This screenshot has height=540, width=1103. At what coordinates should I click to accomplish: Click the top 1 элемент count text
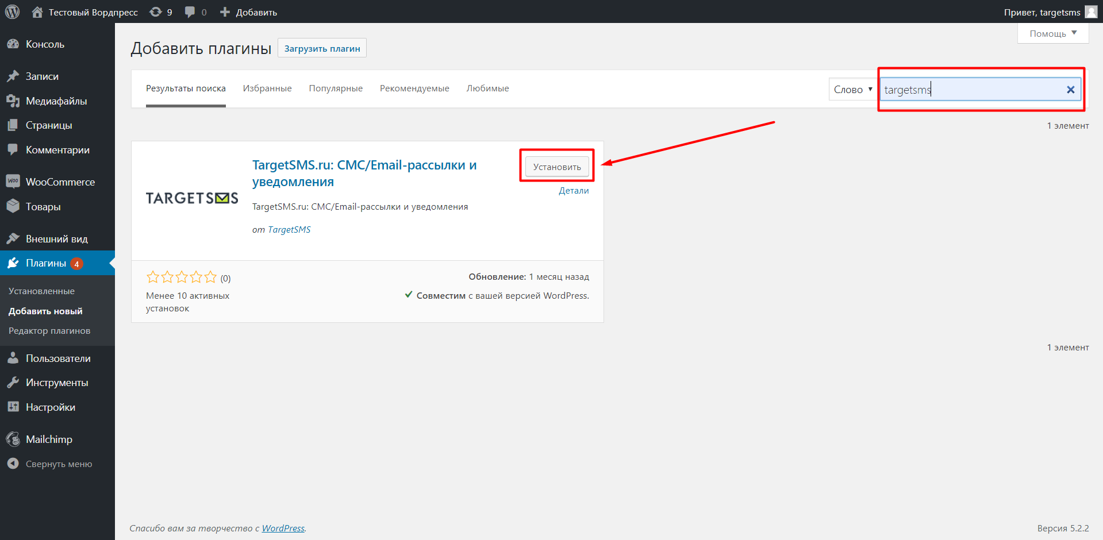[x=1068, y=126]
